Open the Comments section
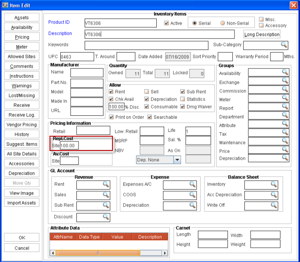 22,66
